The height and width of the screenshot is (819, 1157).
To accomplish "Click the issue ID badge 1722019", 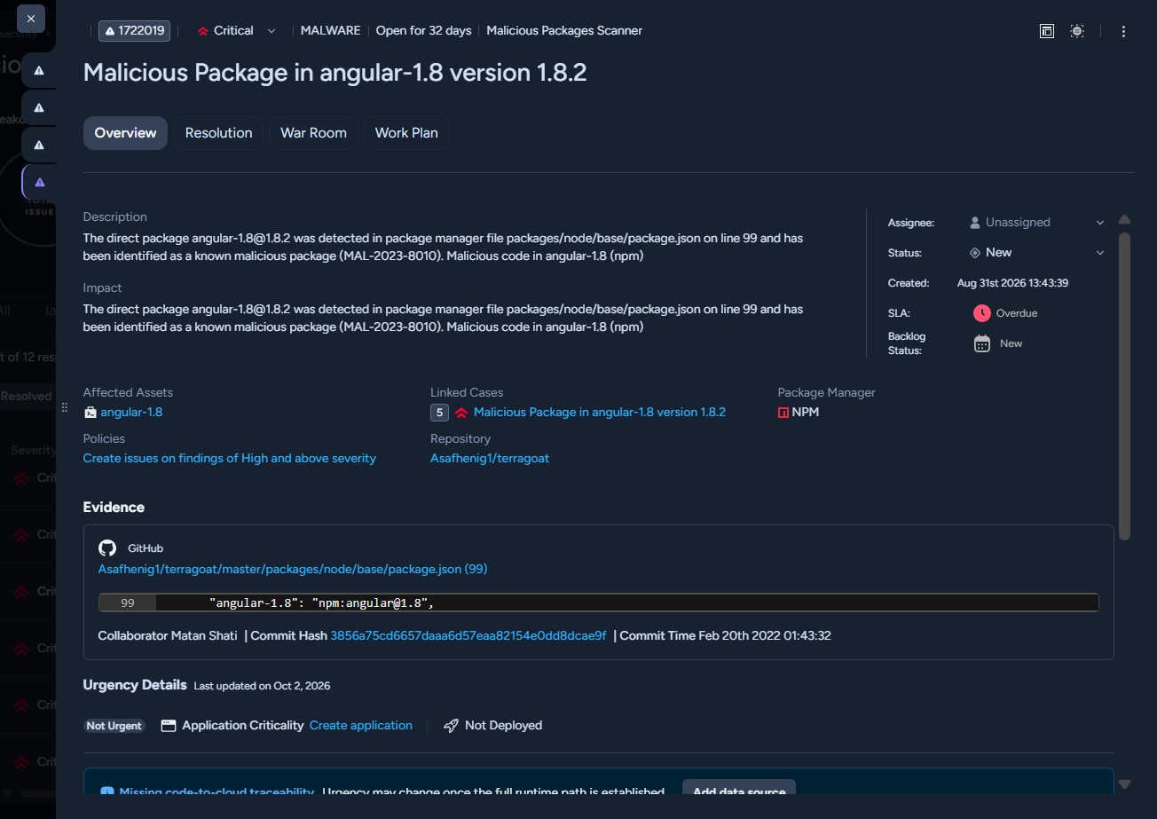I will [x=135, y=30].
